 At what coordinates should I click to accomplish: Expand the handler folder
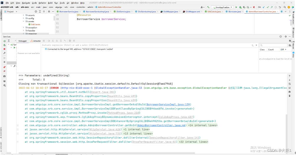coord(23,31)
